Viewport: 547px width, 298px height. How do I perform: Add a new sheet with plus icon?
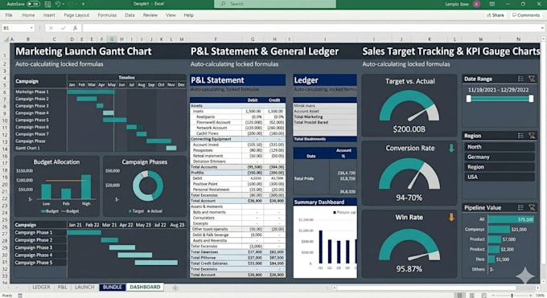175,288
